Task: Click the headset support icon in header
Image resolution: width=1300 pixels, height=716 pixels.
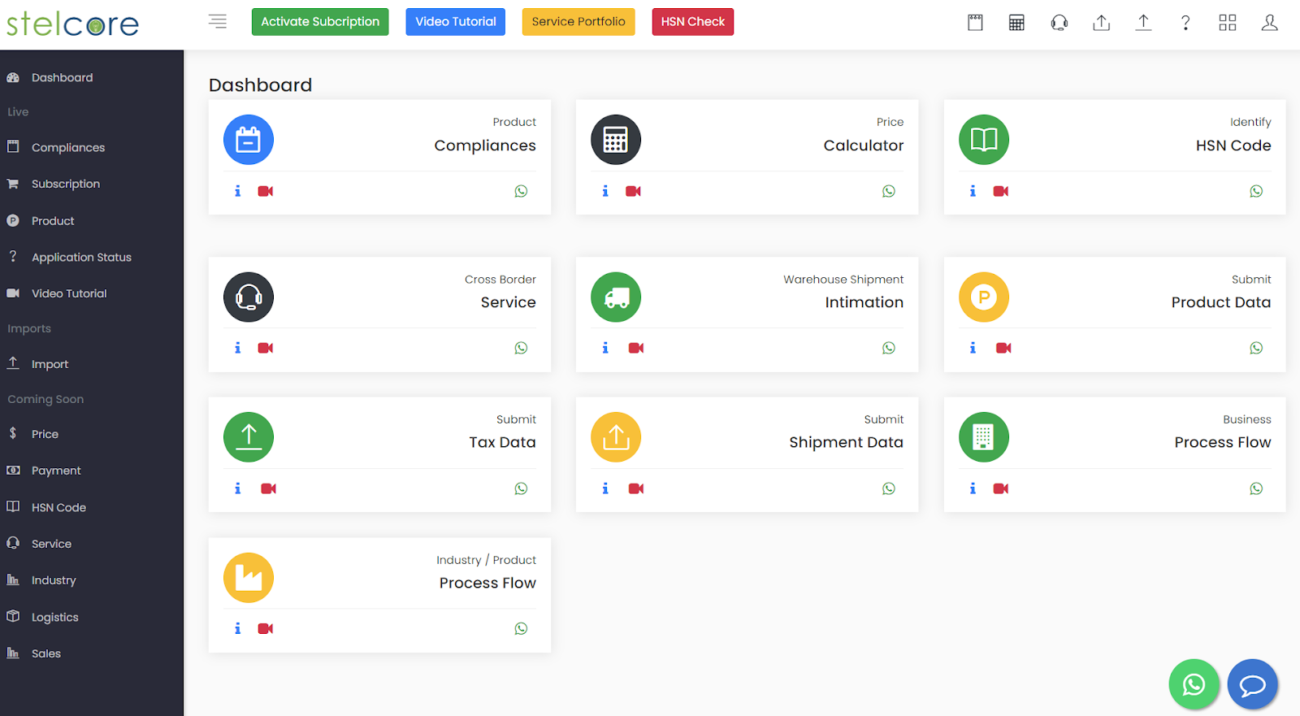Action: pos(1059,23)
